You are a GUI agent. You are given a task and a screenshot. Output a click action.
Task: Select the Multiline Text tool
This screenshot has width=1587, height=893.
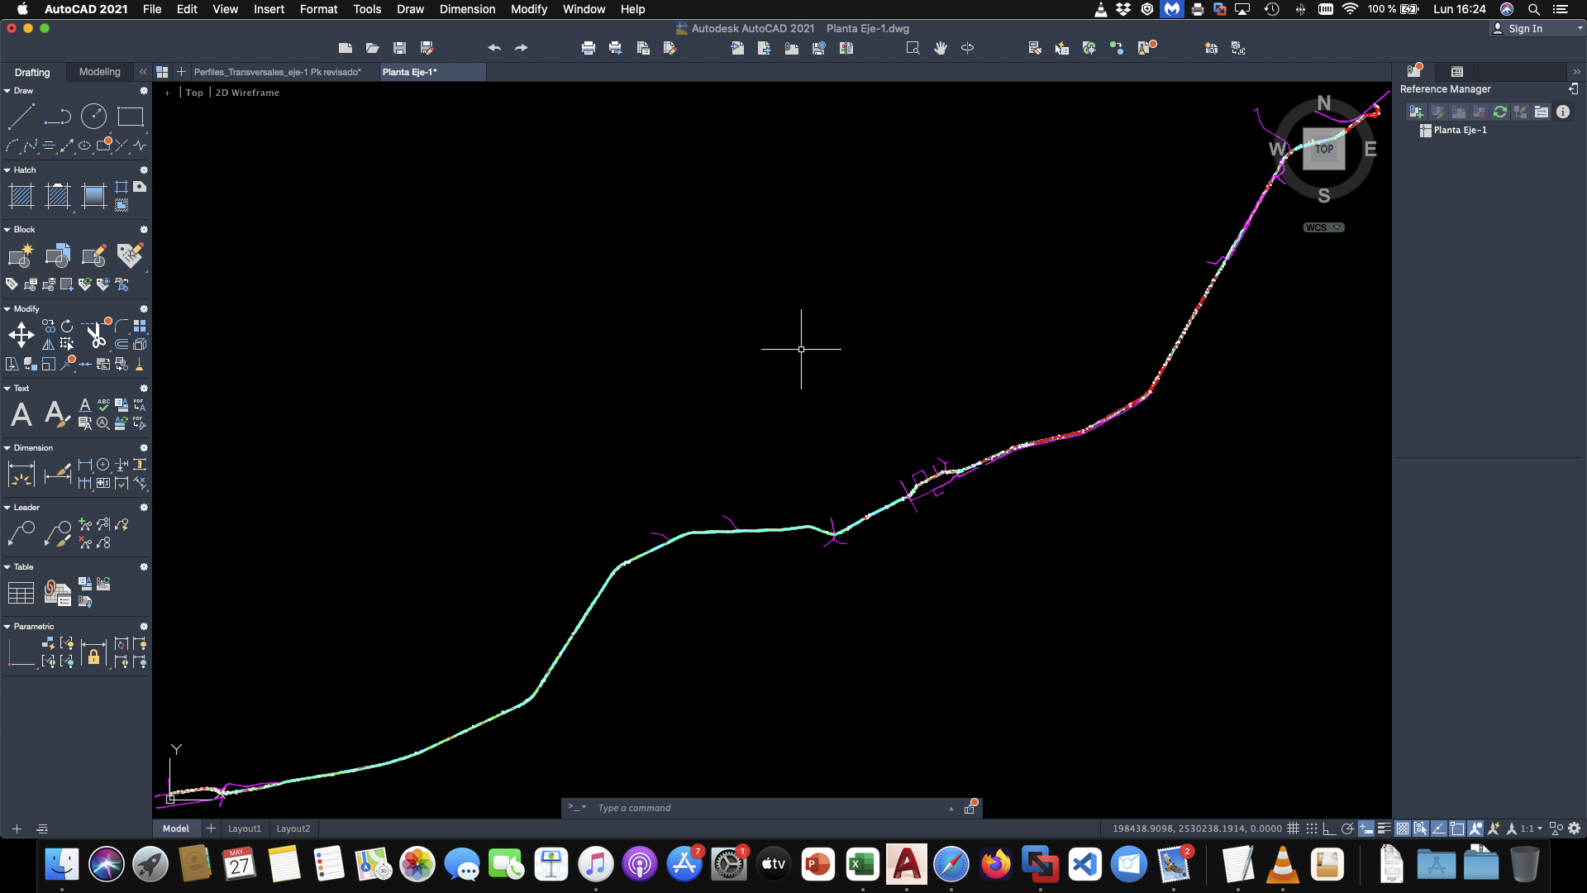coord(21,414)
